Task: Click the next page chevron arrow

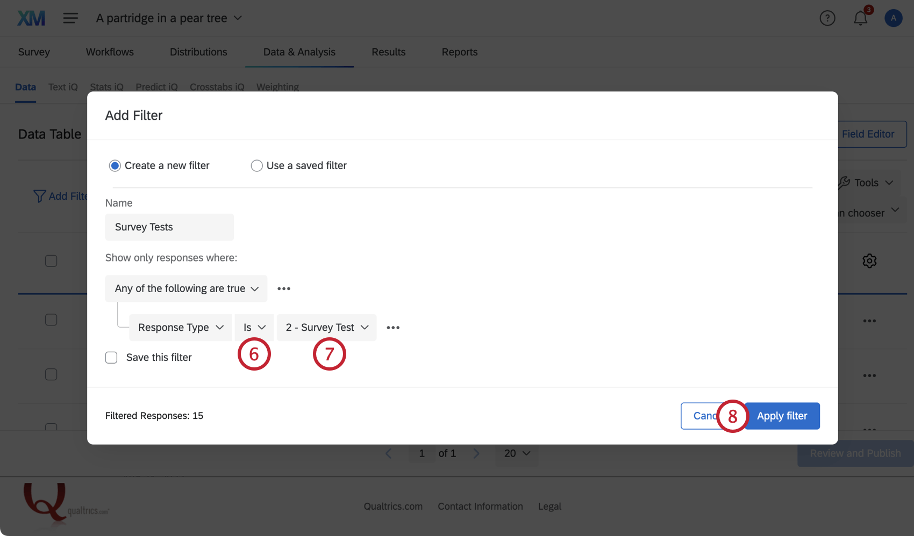Action: coord(476,453)
